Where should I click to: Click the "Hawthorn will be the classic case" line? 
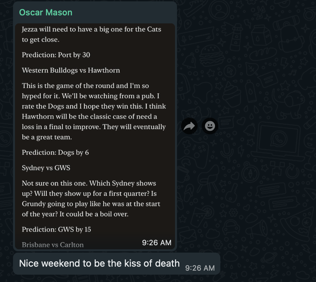89,117
